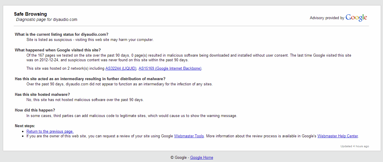Click the 'Advisory provided by' text
383x162 pixels.
tap(327, 18)
